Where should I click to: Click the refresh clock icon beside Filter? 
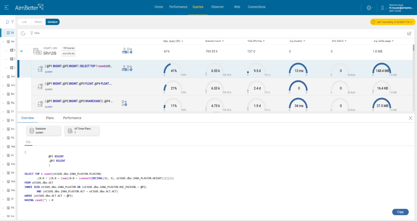(x=23, y=33)
